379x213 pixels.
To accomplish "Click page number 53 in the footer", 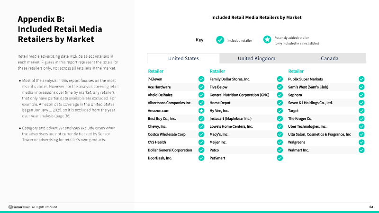I will coord(371,207).
